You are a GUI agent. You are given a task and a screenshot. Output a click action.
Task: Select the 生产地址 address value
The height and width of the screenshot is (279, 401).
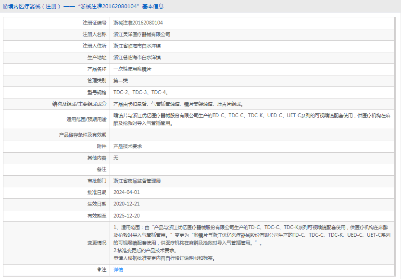[x=137, y=58]
